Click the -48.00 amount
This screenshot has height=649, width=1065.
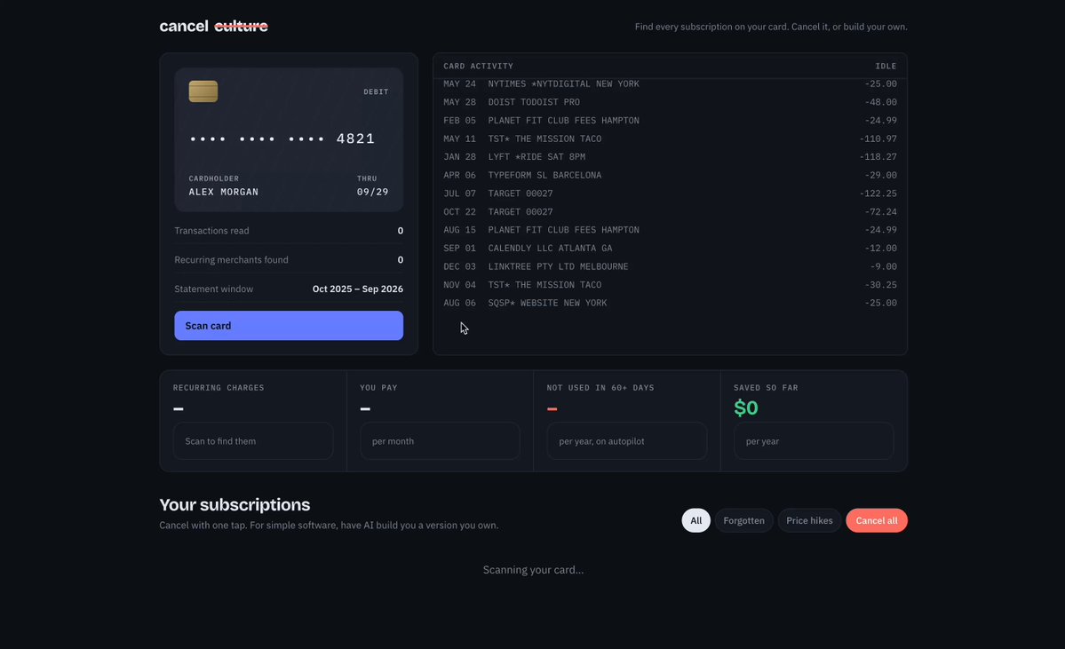(x=881, y=102)
